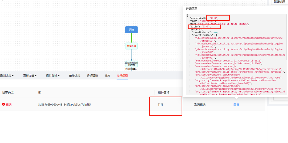Switch to the 日志 tab
This screenshot has height=143, width=288.
pos(107,75)
